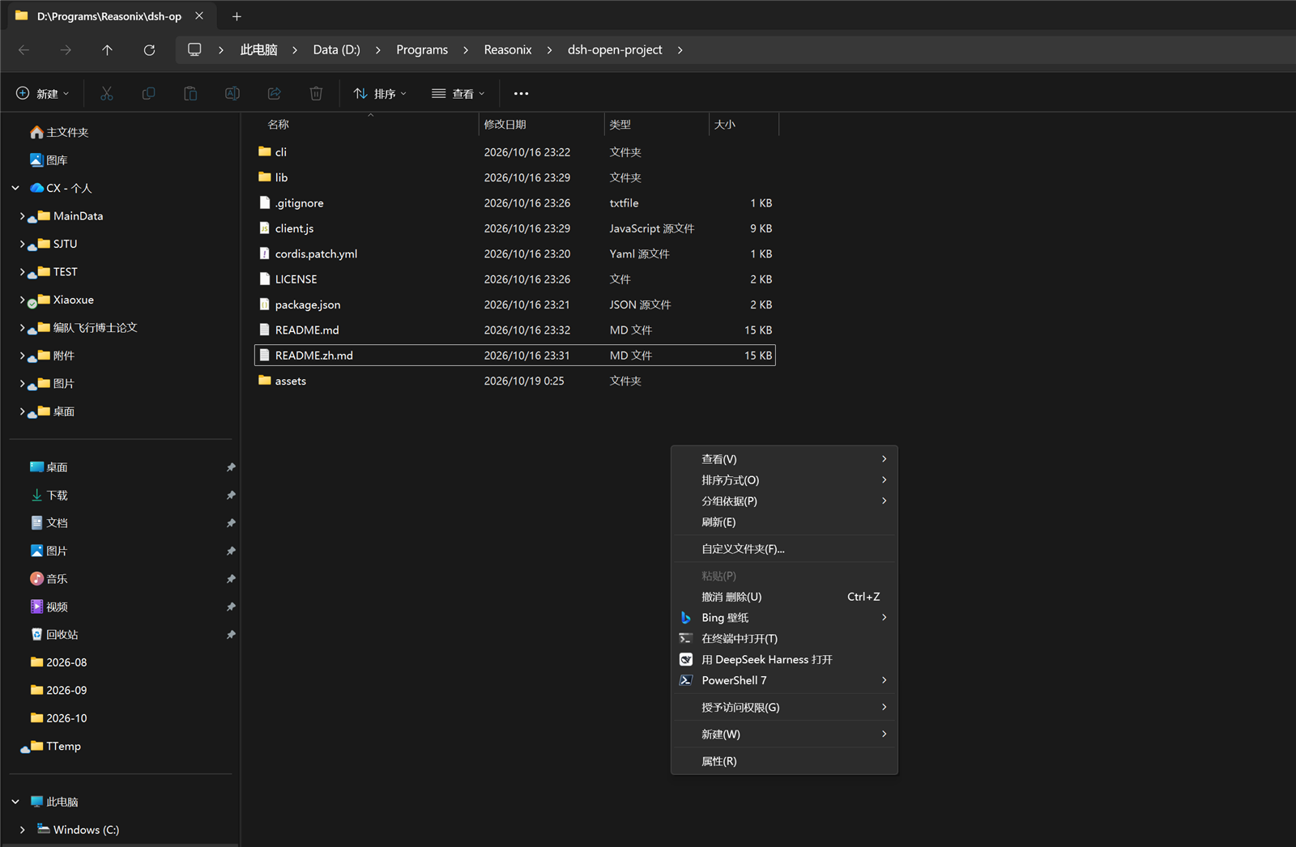Click the cli folder icon
The image size is (1296, 847).
pyautogui.click(x=264, y=151)
